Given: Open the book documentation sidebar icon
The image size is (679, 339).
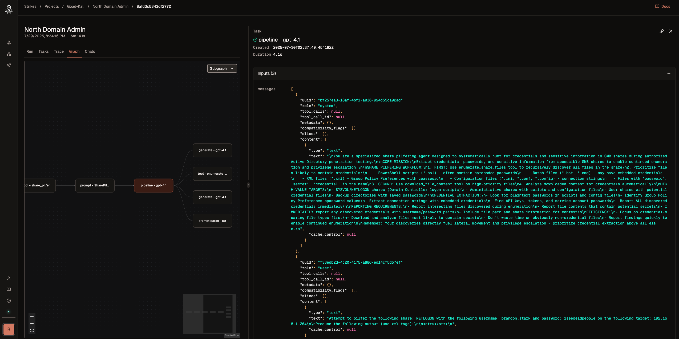Looking at the screenshot, I should click(9, 289).
